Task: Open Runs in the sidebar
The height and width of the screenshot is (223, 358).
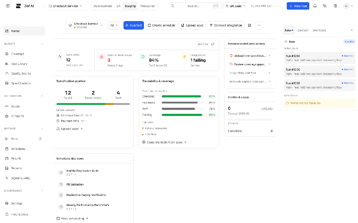Action: (x=24, y=139)
